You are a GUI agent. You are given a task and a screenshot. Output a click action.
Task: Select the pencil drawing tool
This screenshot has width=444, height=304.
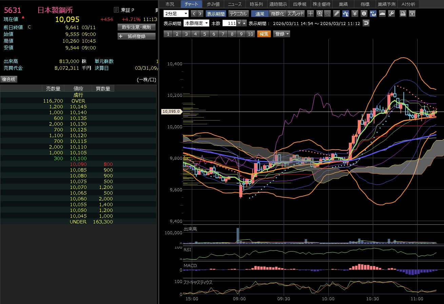pyautogui.click(x=336, y=14)
